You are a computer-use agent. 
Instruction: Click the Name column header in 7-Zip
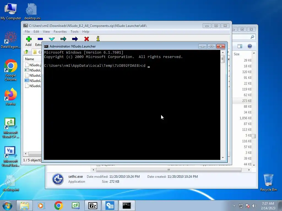pyautogui.click(x=29, y=59)
